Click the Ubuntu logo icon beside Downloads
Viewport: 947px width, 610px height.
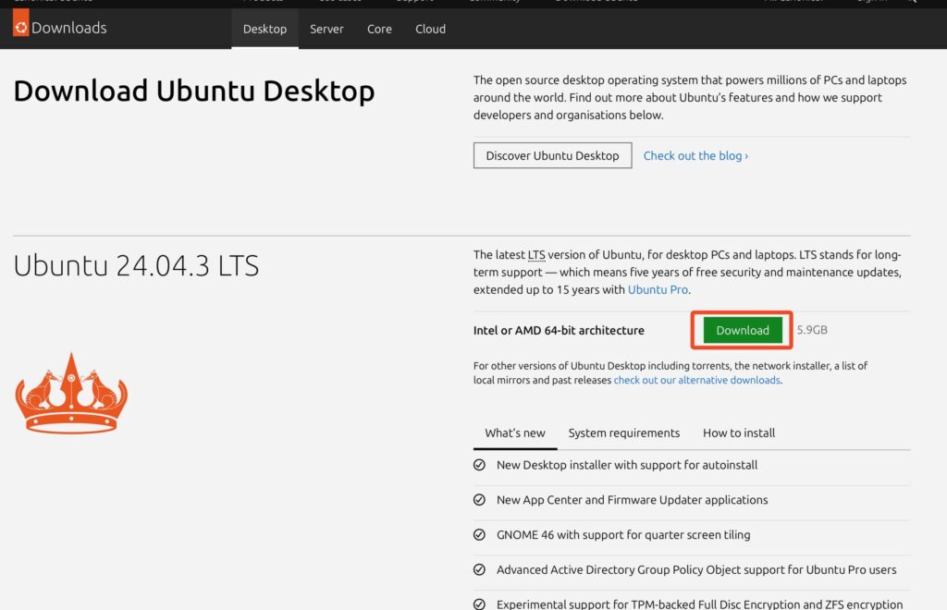tap(20, 27)
